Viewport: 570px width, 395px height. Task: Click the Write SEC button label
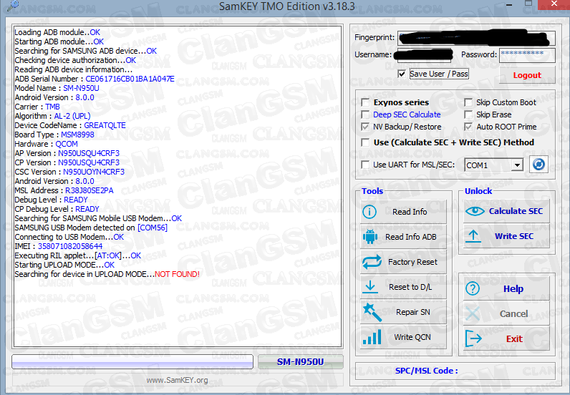tap(514, 236)
